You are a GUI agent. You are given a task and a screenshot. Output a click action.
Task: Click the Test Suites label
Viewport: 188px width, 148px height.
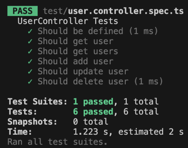tap(37, 102)
